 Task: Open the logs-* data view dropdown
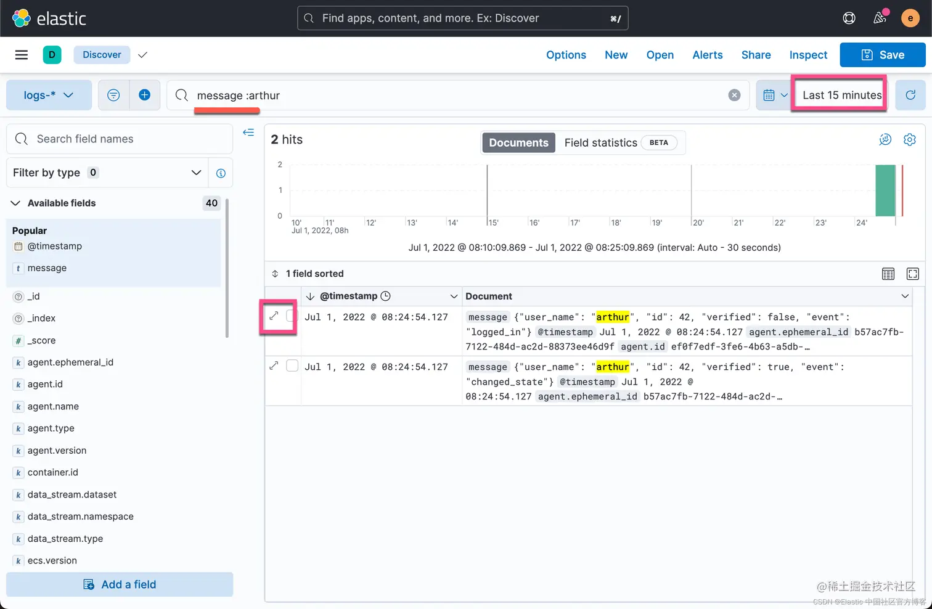(49, 95)
